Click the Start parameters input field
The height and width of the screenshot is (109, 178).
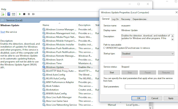coord(150,87)
